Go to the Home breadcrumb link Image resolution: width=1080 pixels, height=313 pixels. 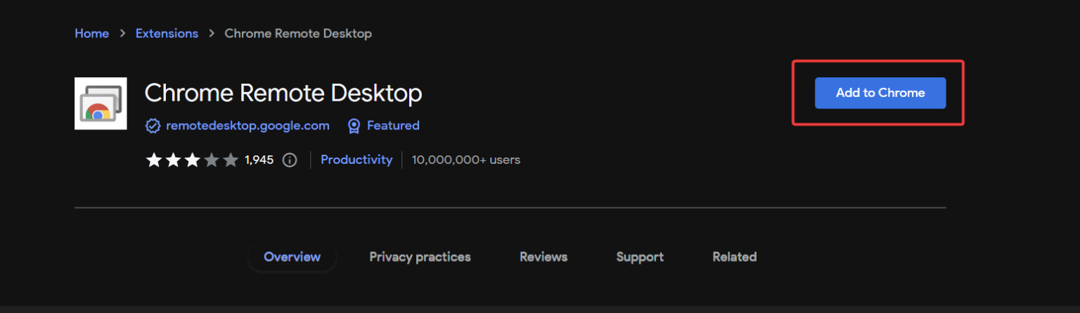click(91, 34)
